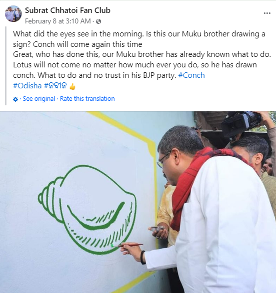Click the Subrat Chhatoi Fan Club avatar
Image resolution: width=276 pixels, height=293 pixels.
tap(13, 13)
